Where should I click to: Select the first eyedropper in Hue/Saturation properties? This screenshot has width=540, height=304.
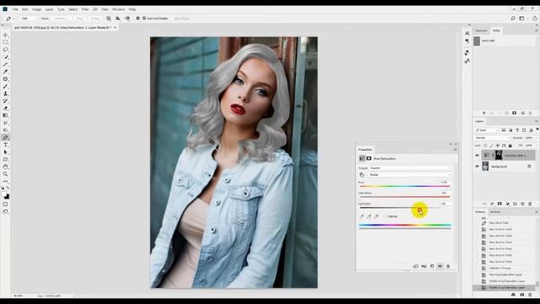tap(362, 216)
